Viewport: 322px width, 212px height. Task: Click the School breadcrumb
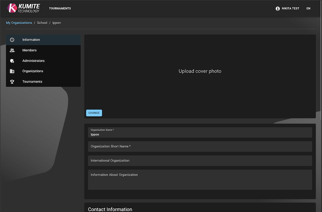point(42,23)
